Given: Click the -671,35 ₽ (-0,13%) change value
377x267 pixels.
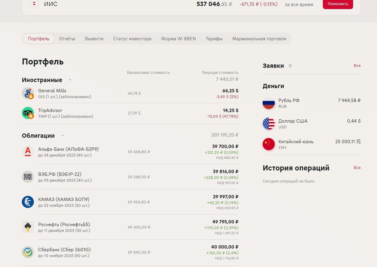Looking at the screenshot, I should (259, 4).
